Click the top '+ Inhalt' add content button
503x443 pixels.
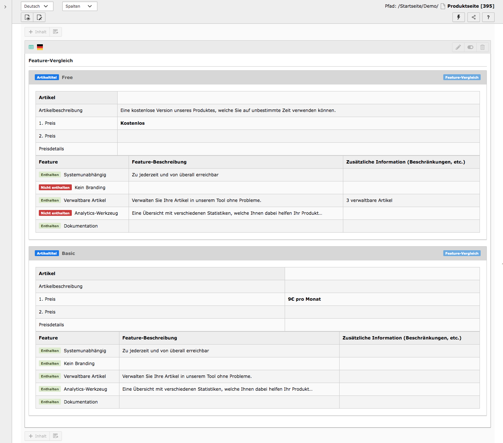[37, 32]
